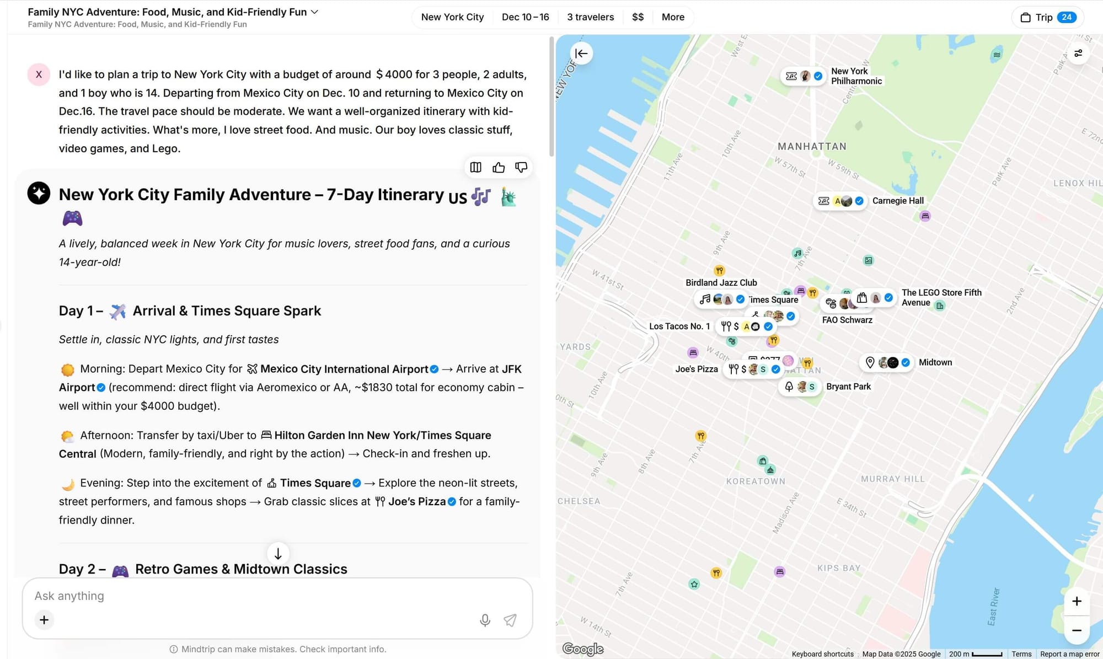Zoom in on the map
Viewport: 1103px width, 659px height.
(1077, 601)
